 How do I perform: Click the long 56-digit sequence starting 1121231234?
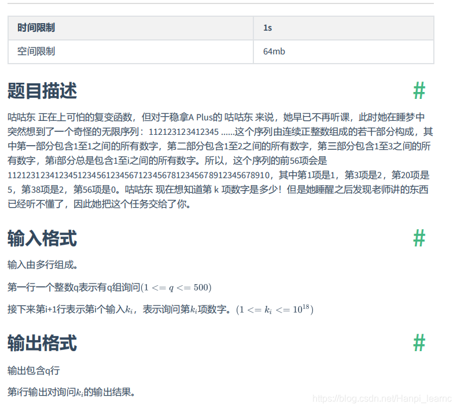tap(139, 175)
